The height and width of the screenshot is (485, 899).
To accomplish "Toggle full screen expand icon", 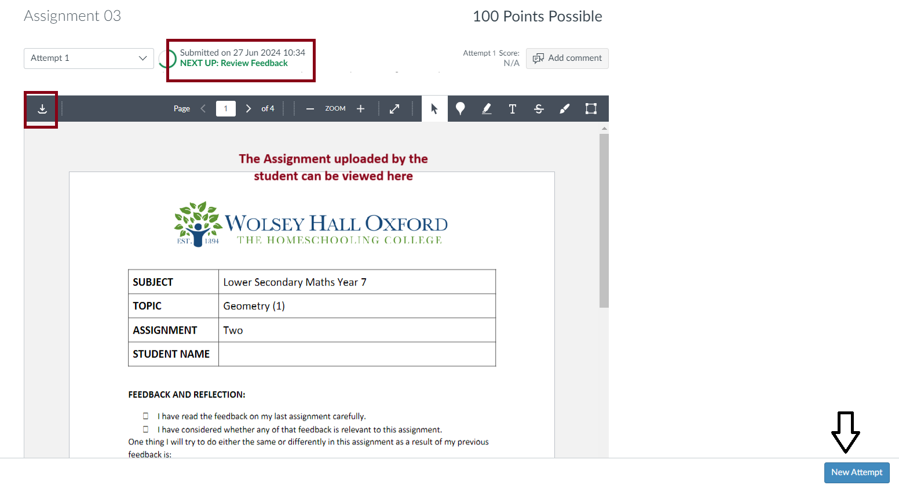I will (394, 109).
